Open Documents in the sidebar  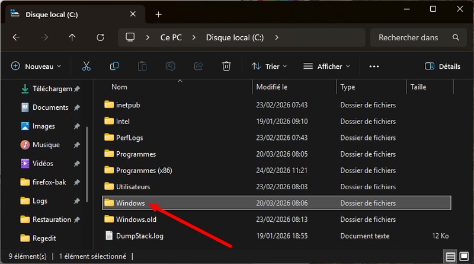click(x=50, y=107)
